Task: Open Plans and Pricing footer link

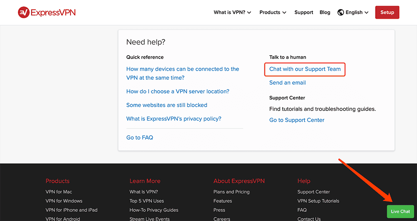Action: [231, 192]
